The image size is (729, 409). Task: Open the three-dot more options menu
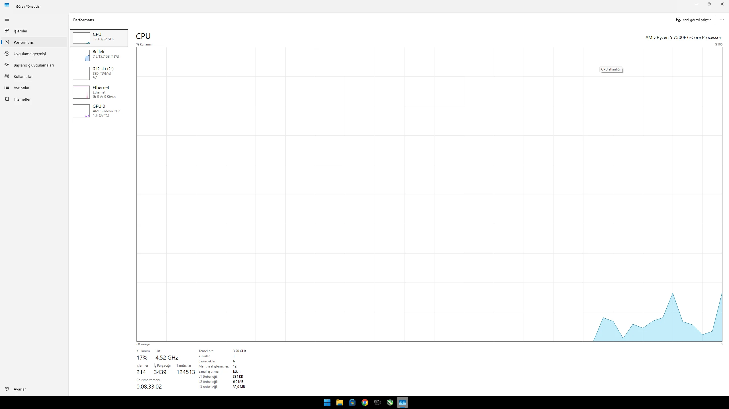722,20
